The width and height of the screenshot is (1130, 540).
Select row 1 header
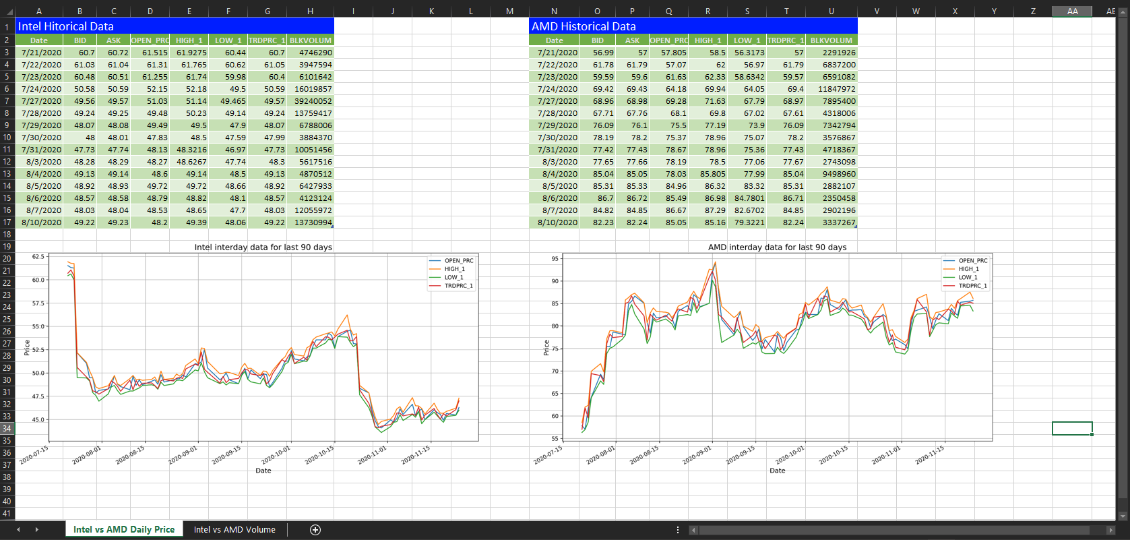(x=7, y=26)
